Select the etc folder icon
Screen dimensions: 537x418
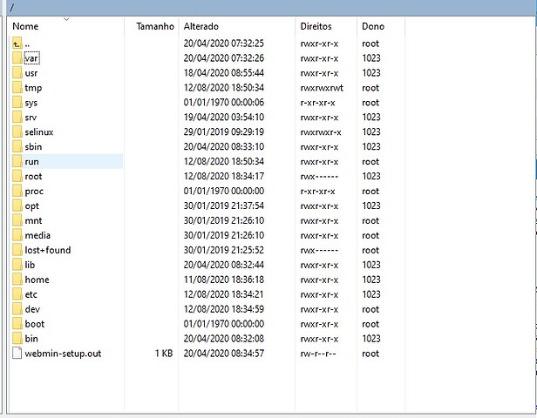pyautogui.click(x=17, y=294)
